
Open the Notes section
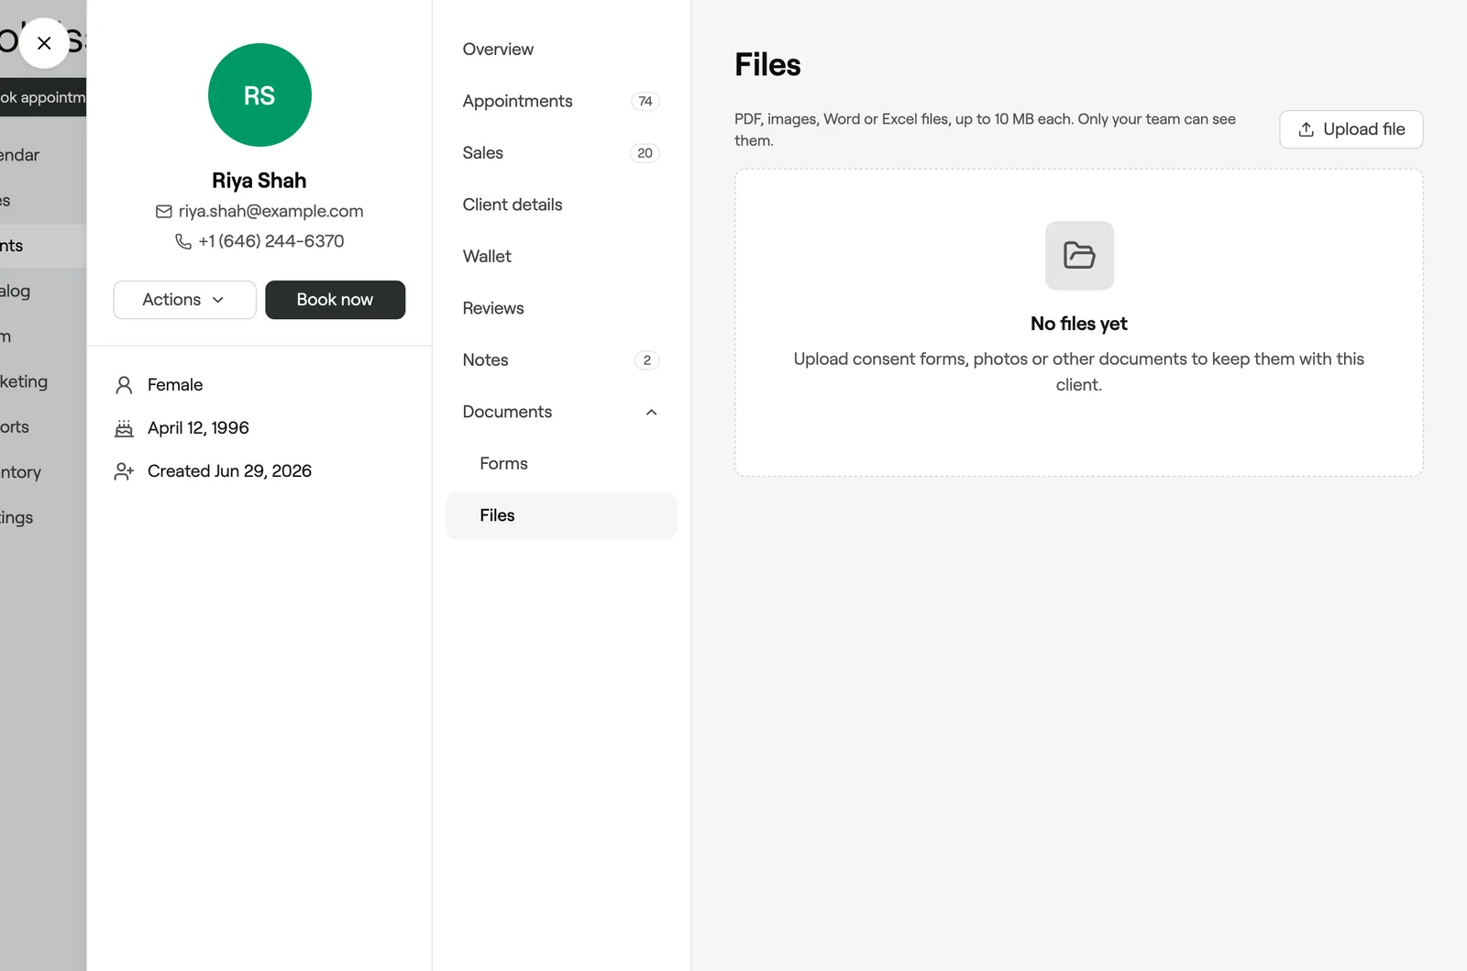[x=561, y=360]
